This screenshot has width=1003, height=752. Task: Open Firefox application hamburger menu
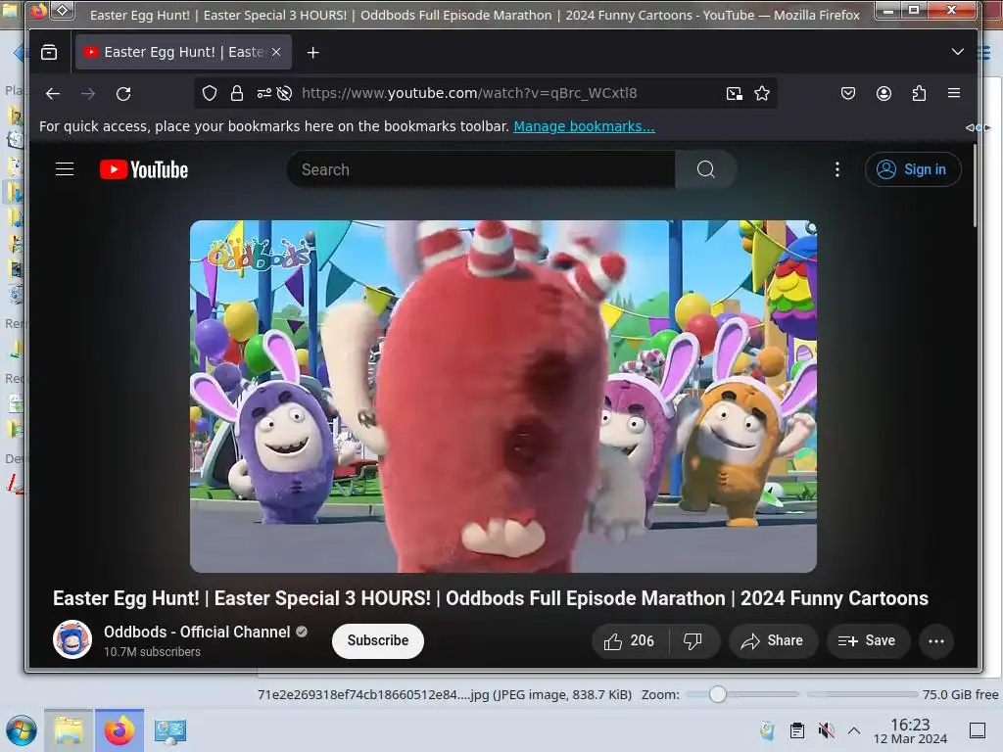(954, 93)
